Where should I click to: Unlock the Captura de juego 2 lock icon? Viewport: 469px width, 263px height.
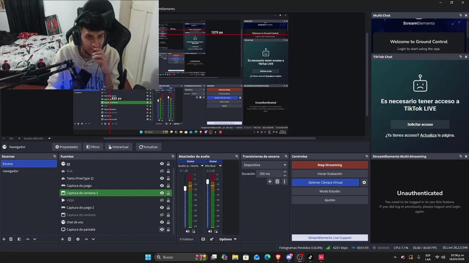tap(168, 207)
